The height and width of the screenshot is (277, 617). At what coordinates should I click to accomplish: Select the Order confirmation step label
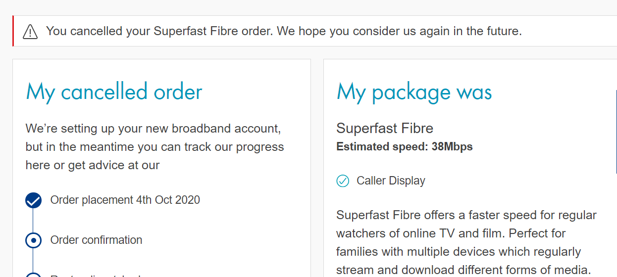click(x=96, y=240)
